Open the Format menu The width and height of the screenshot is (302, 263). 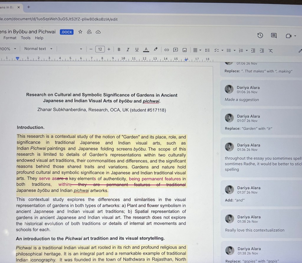[10, 38]
